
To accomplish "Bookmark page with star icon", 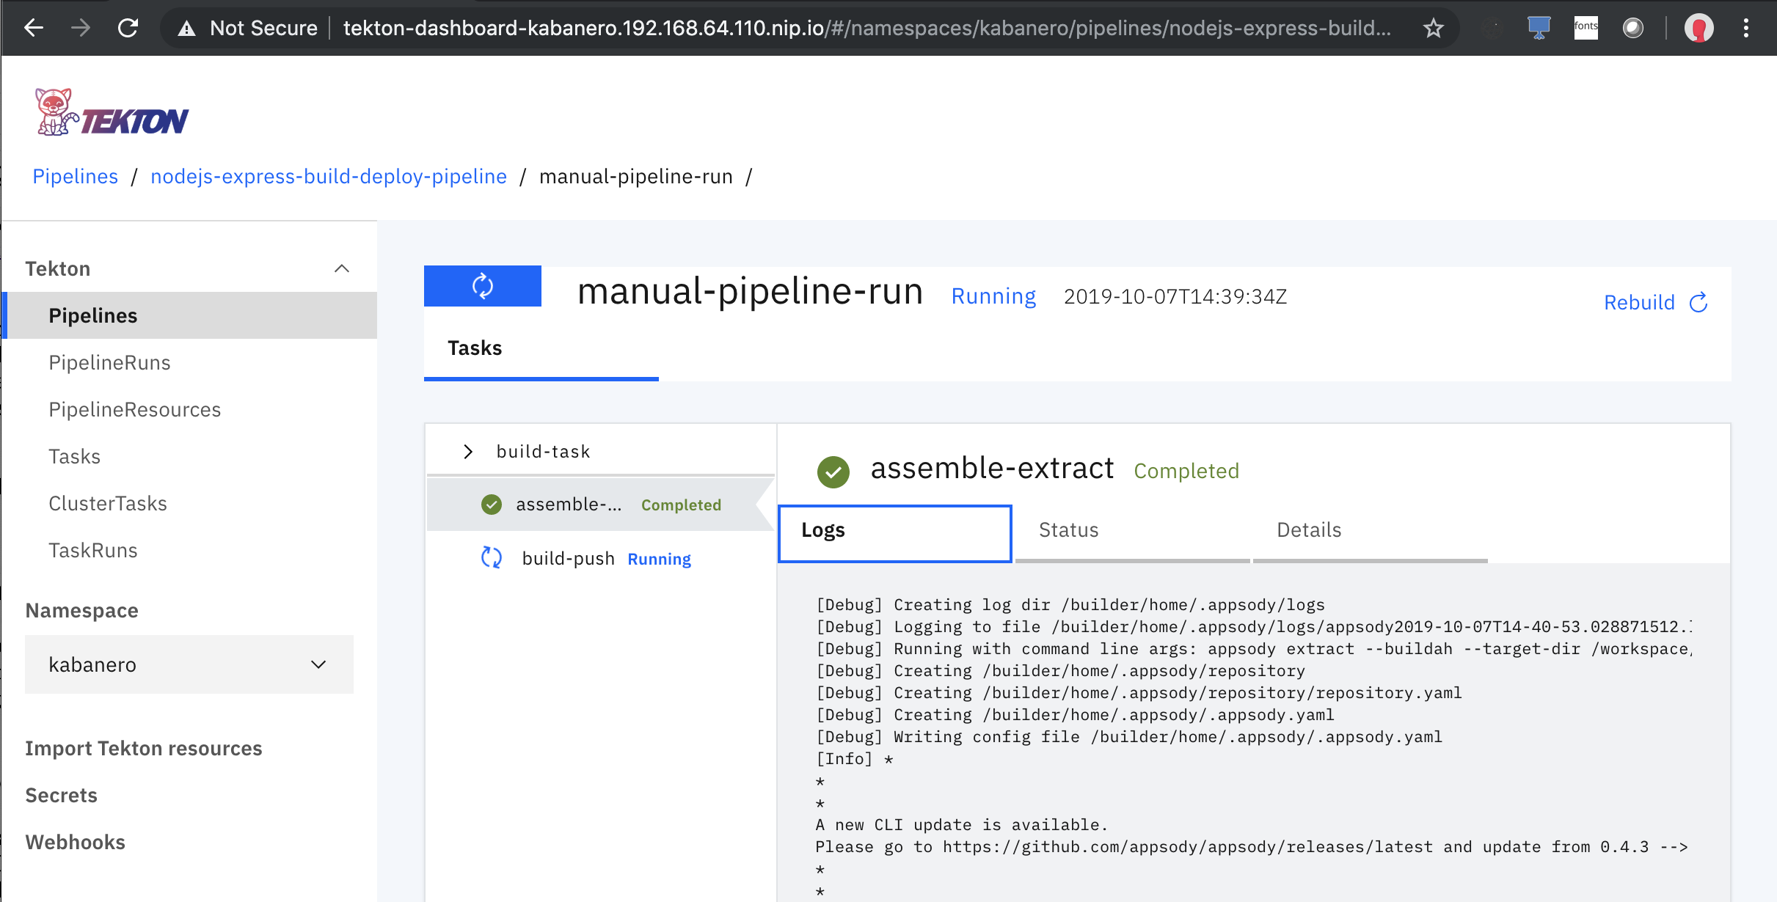I will click(1433, 29).
